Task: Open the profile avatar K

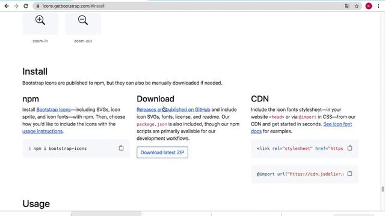Action: tap(369, 6)
